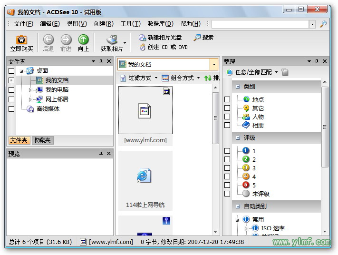Check the rating 2 checkbox

click(227, 159)
